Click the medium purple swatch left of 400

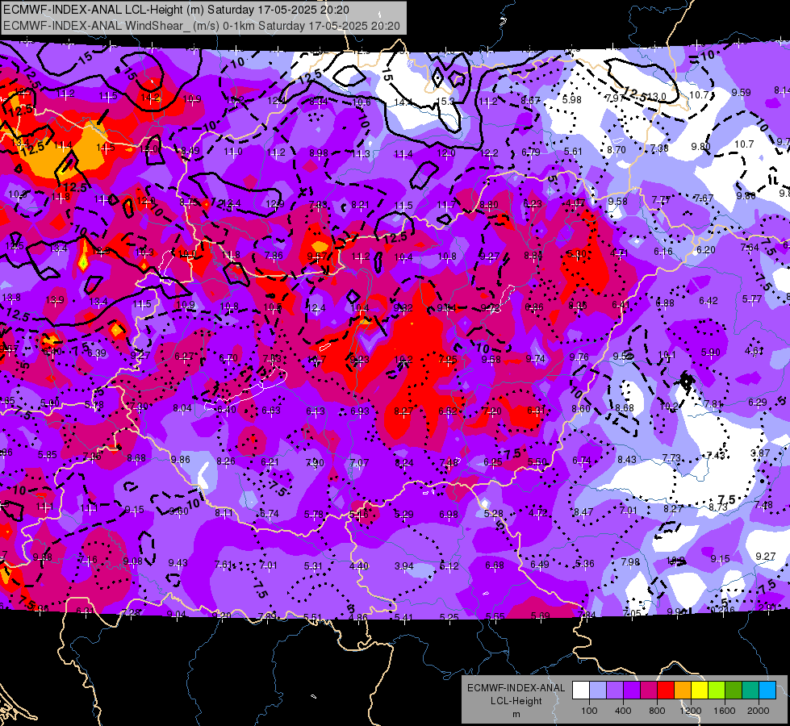pyautogui.click(x=615, y=691)
